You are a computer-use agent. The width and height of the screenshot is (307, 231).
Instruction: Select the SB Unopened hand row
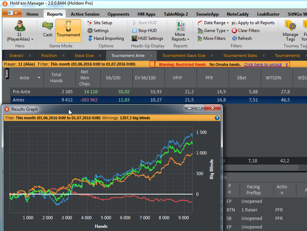tap(264, 218)
